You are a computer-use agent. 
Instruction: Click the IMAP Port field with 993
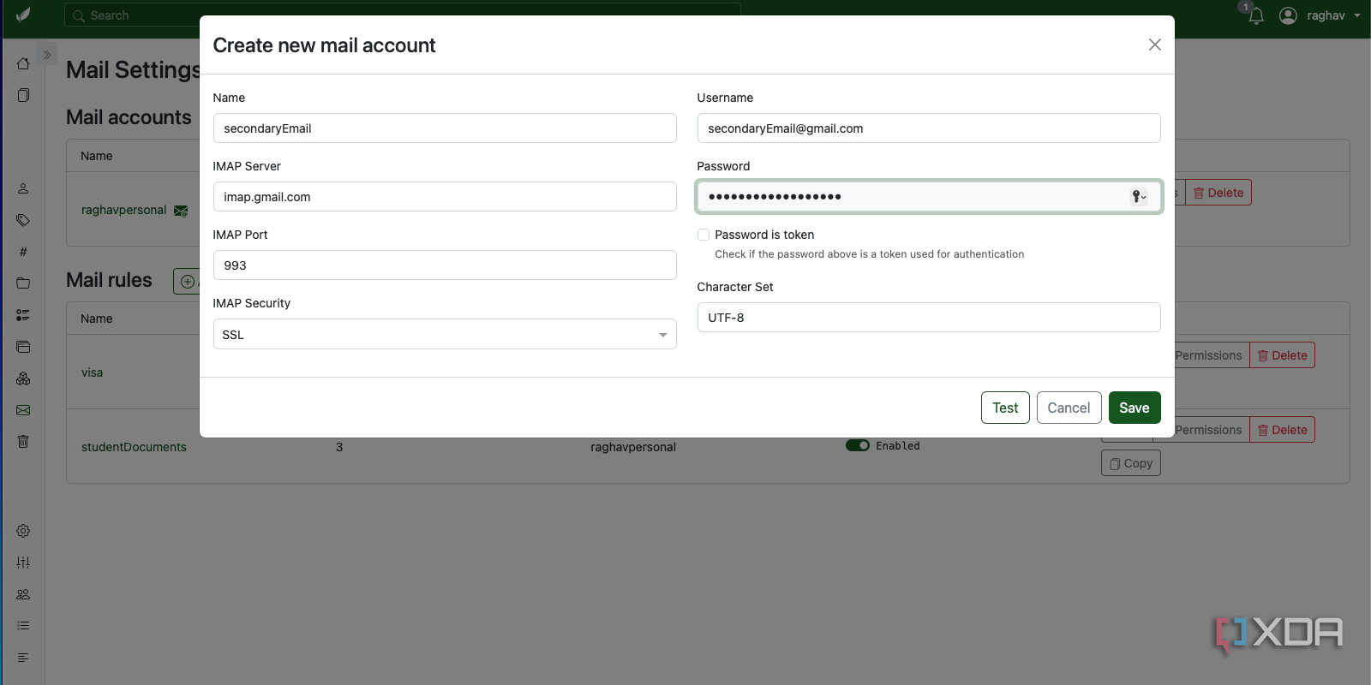(x=445, y=265)
